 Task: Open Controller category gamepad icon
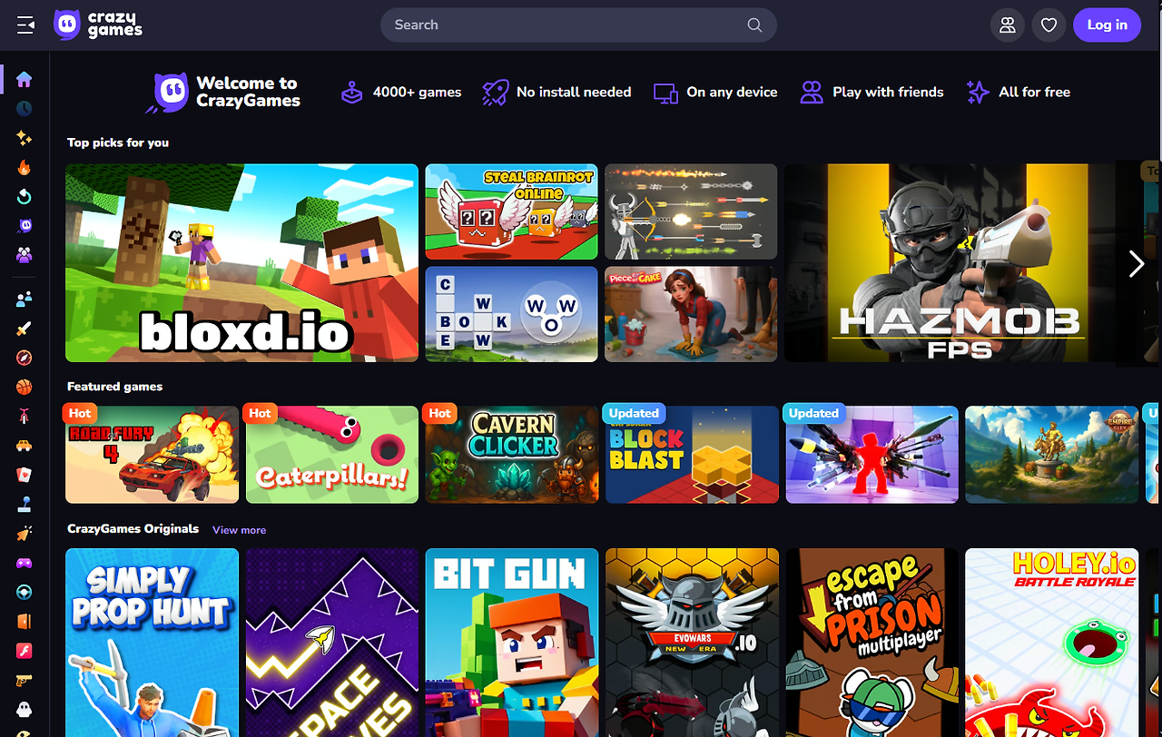[25, 563]
